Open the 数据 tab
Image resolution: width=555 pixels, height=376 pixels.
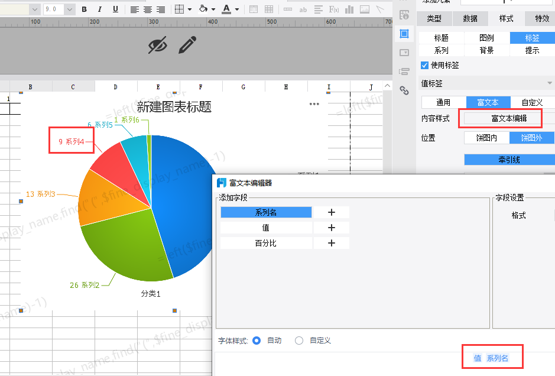pos(470,18)
